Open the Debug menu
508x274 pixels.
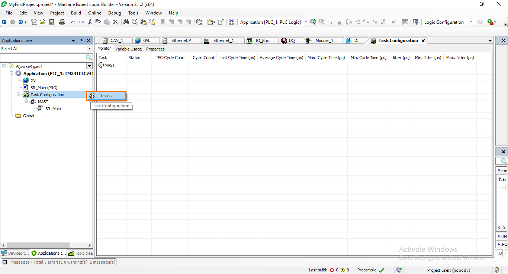pos(115,13)
